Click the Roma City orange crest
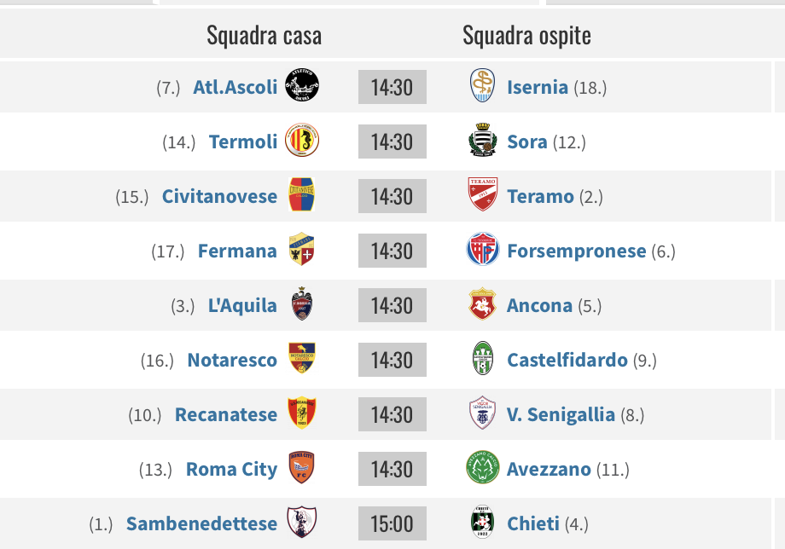785x549 pixels. click(x=302, y=467)
